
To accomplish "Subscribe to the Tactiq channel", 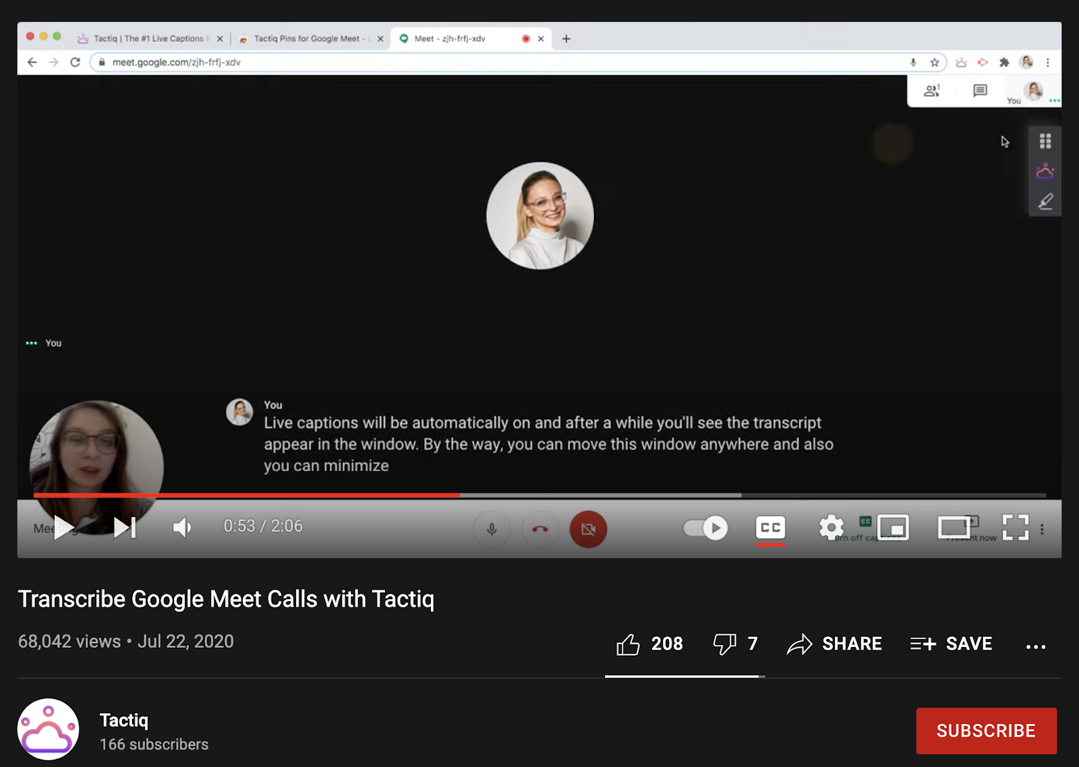I will tap(986, 731).
